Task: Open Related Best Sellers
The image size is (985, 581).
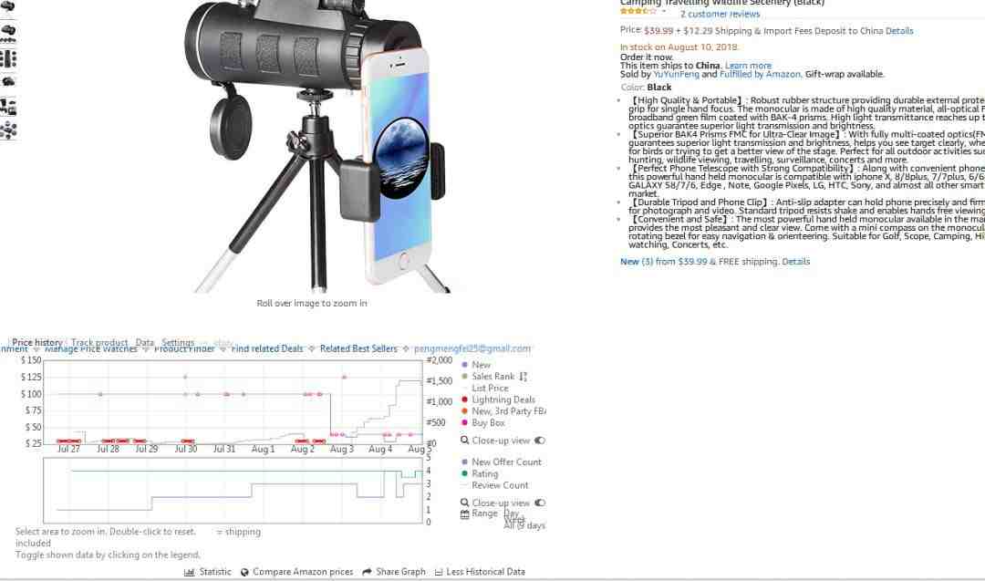Action: pos(358,348)
